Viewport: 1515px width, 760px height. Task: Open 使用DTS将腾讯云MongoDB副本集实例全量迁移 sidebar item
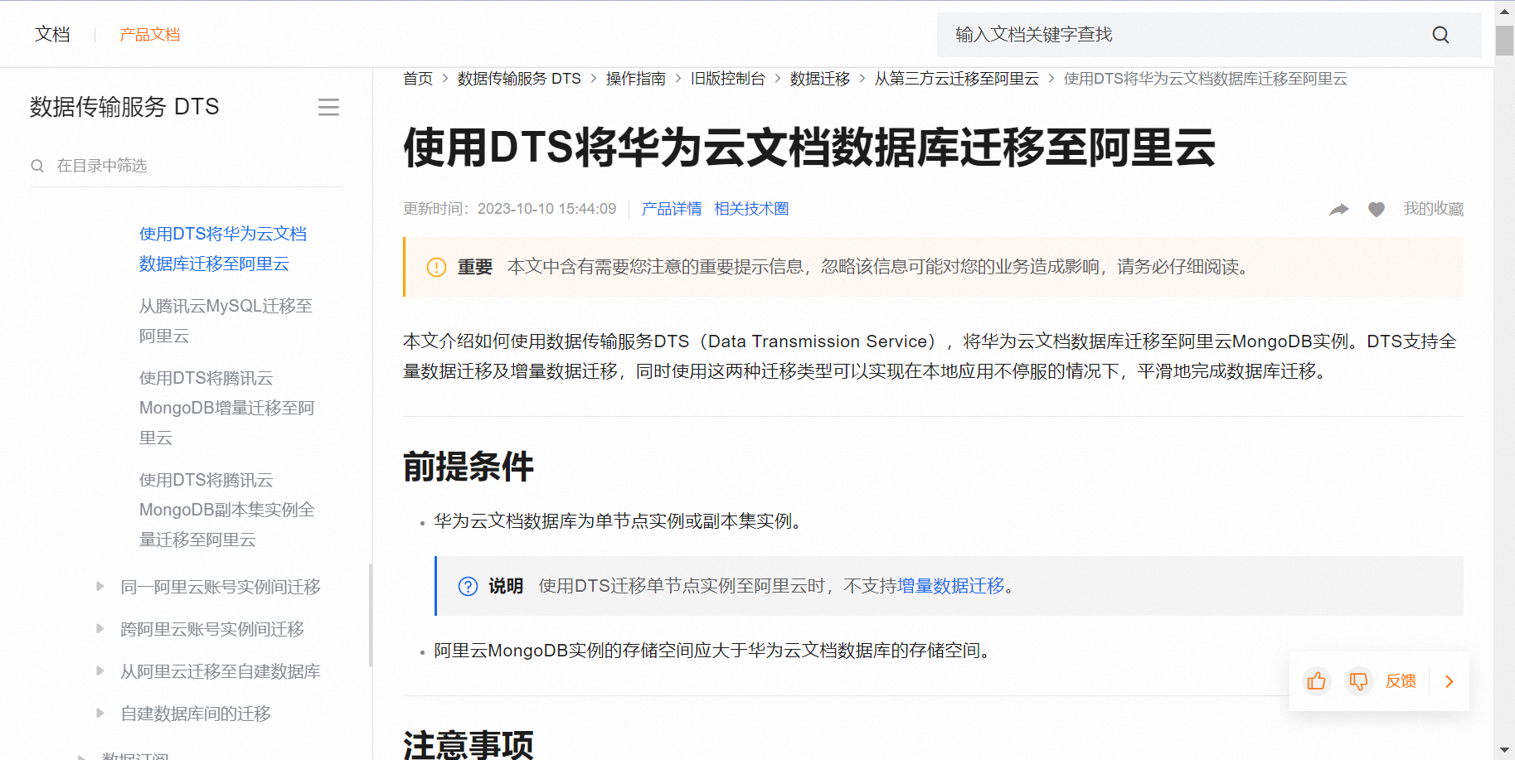tap(226, 510)
